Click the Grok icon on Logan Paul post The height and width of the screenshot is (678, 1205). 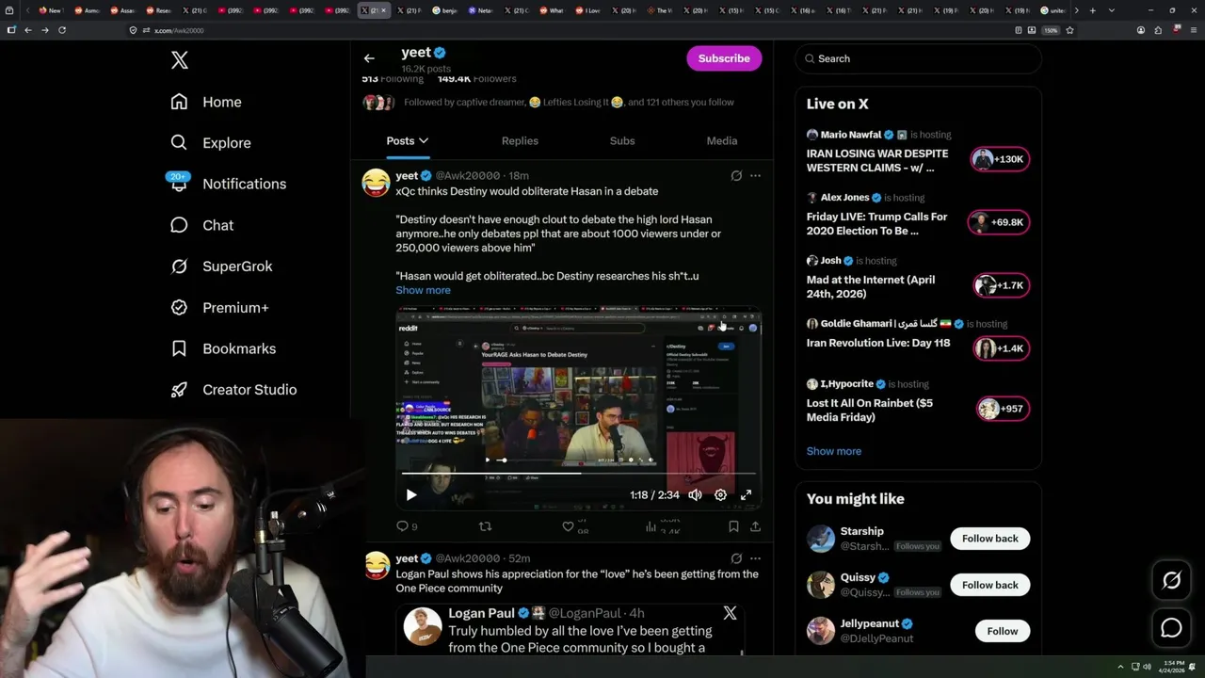(x=736, y=558)
